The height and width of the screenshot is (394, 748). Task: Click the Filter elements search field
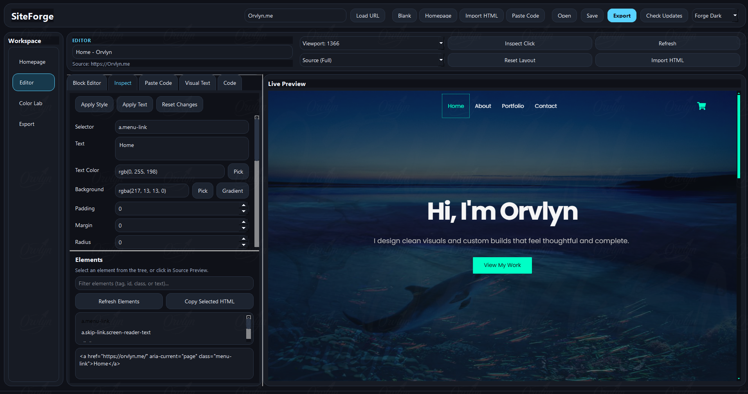click(x=164, y=283)
